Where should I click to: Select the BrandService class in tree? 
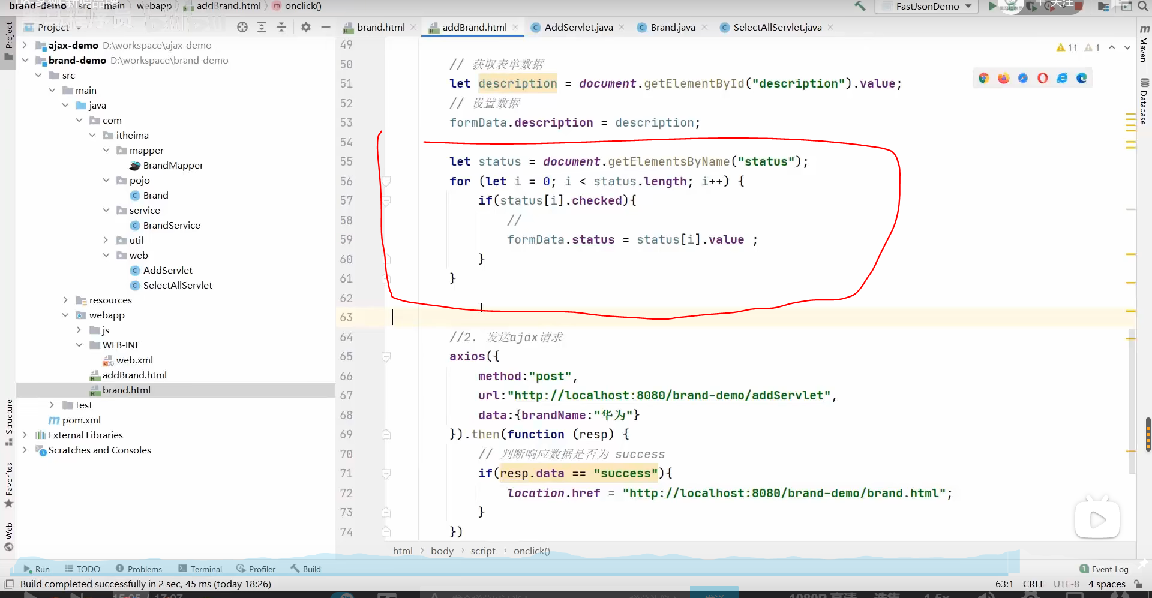[x=172, y=225]
